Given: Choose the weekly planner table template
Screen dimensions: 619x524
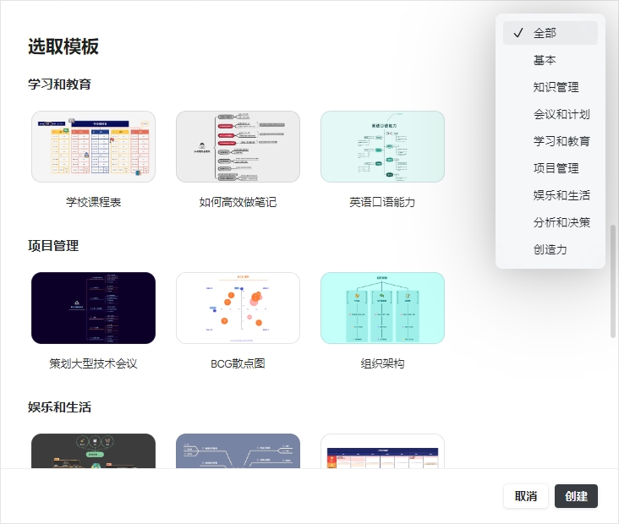Looking at the screenshot, I should 382,451.
